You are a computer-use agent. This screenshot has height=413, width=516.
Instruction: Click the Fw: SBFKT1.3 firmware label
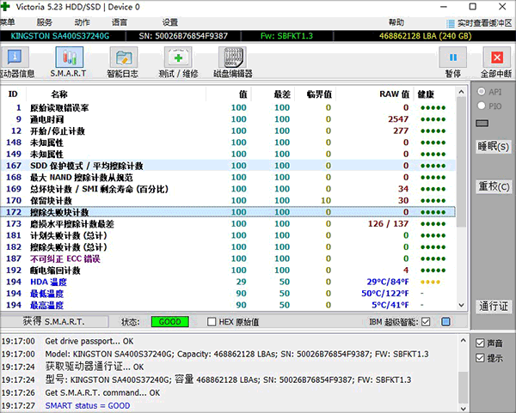point(286,36)
